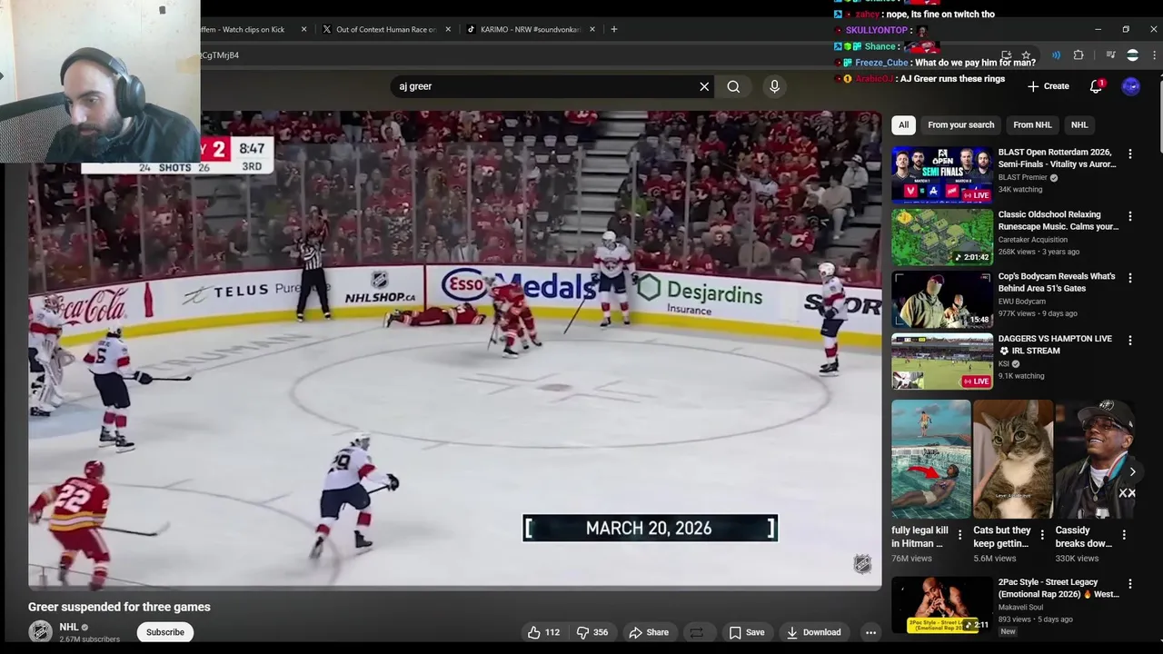Viewport: 1163px width, 654px height.
Task: Click the search magnifier button
Action: coord(733,86)
